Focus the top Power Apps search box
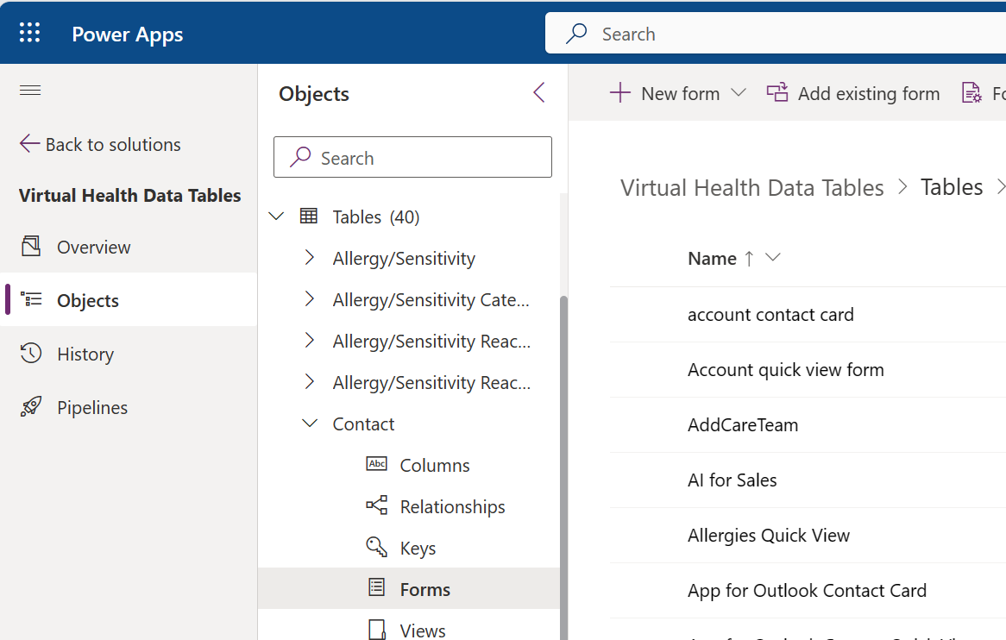 [775, 34]
